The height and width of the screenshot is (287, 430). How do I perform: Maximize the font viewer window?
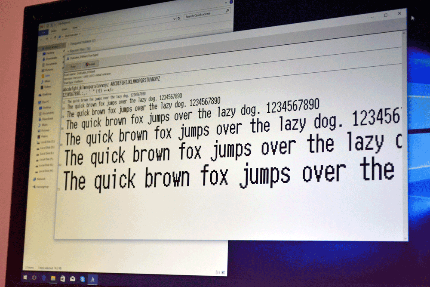386,15
